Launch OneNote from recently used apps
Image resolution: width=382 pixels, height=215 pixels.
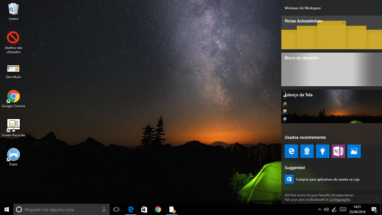point(338,151)
